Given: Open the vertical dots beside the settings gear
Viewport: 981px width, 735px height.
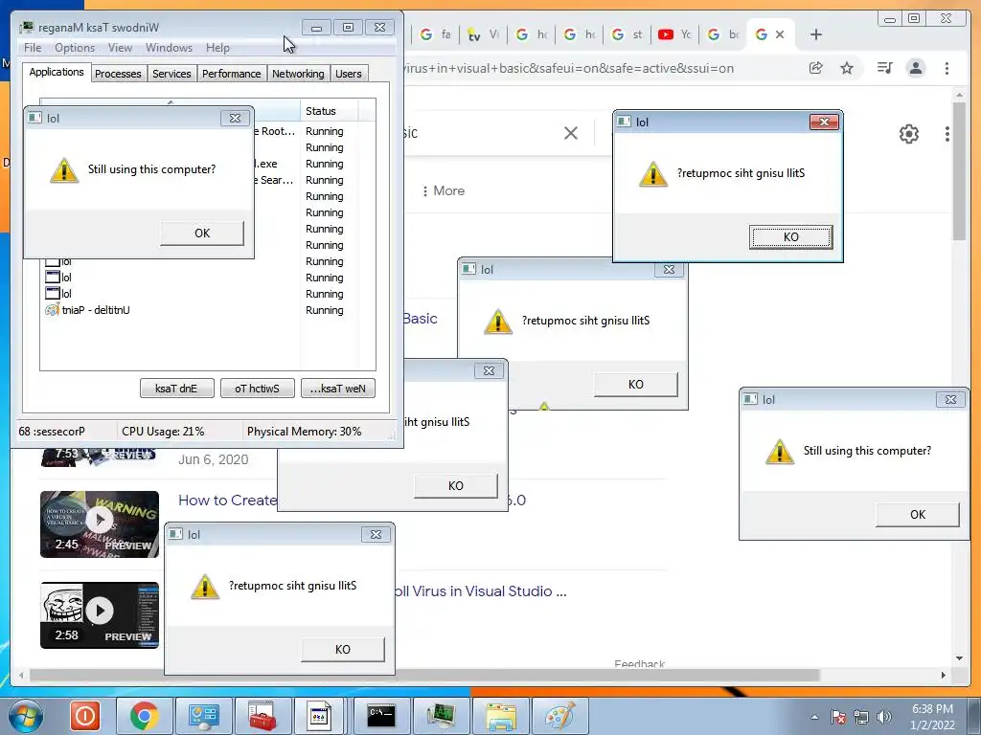Looking at the screenshot, I should point(947,134).
